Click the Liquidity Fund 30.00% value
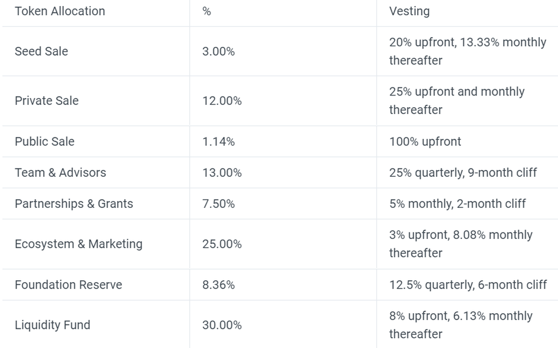Image resolution: width=558 pixels, height=348 pixels. [222, 325]
